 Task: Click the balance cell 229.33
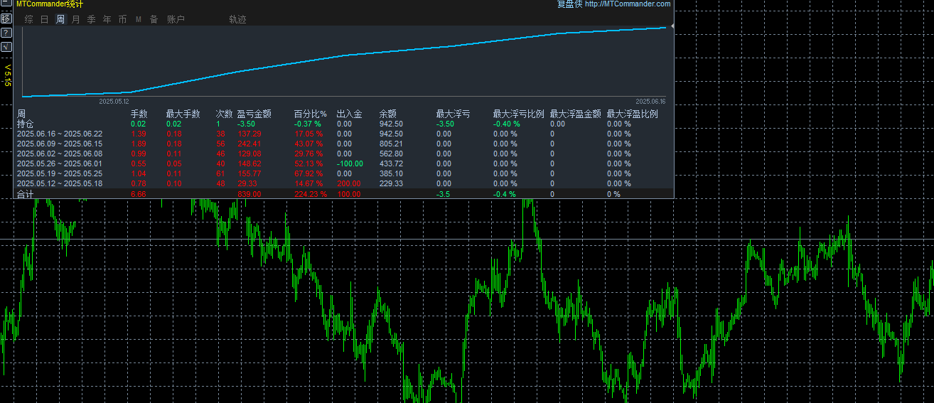point(391,183)
